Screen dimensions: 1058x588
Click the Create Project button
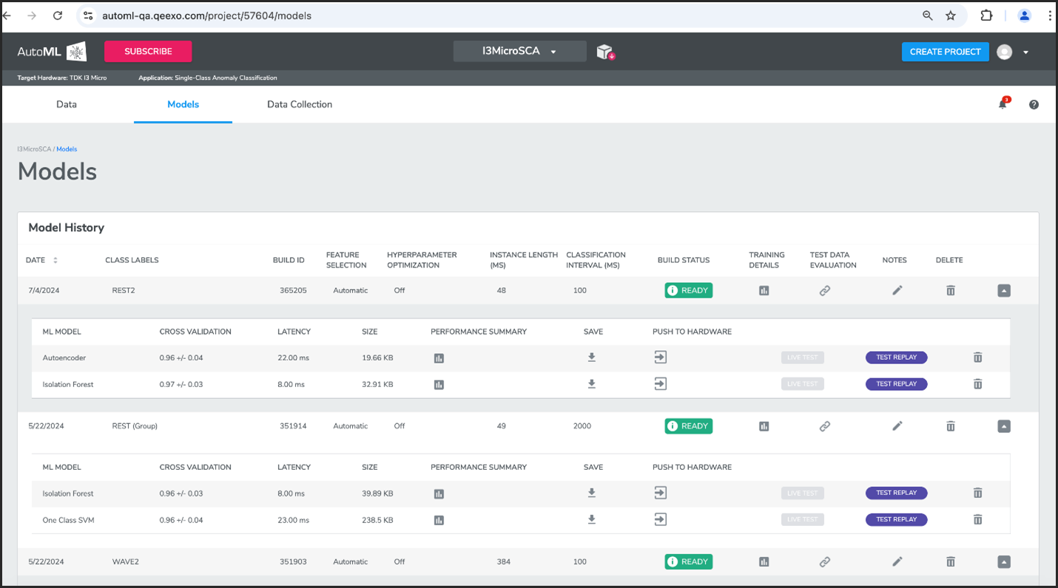point(945,52)
